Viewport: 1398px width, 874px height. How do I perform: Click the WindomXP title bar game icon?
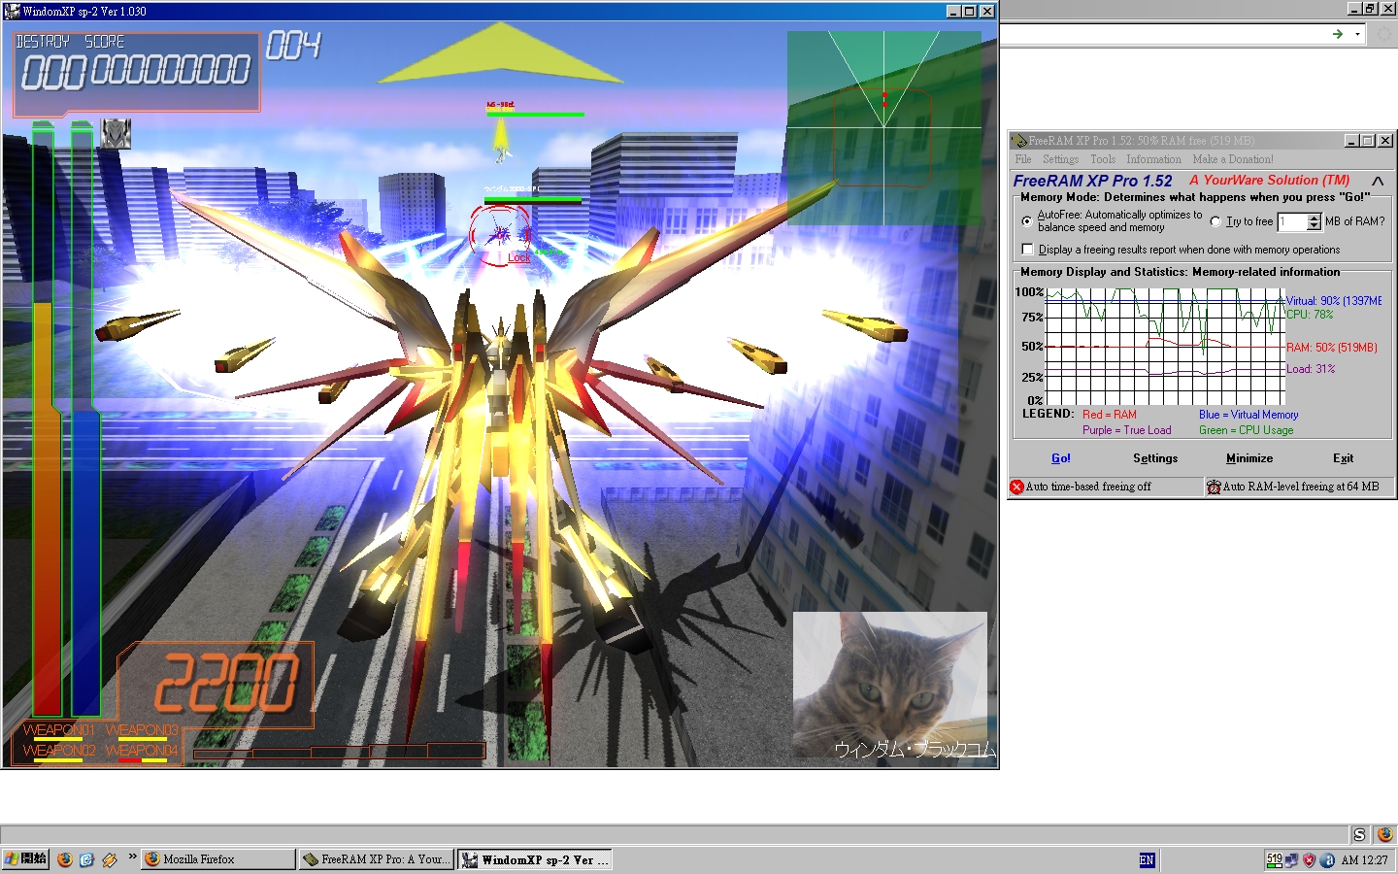(x=12, y=12)
